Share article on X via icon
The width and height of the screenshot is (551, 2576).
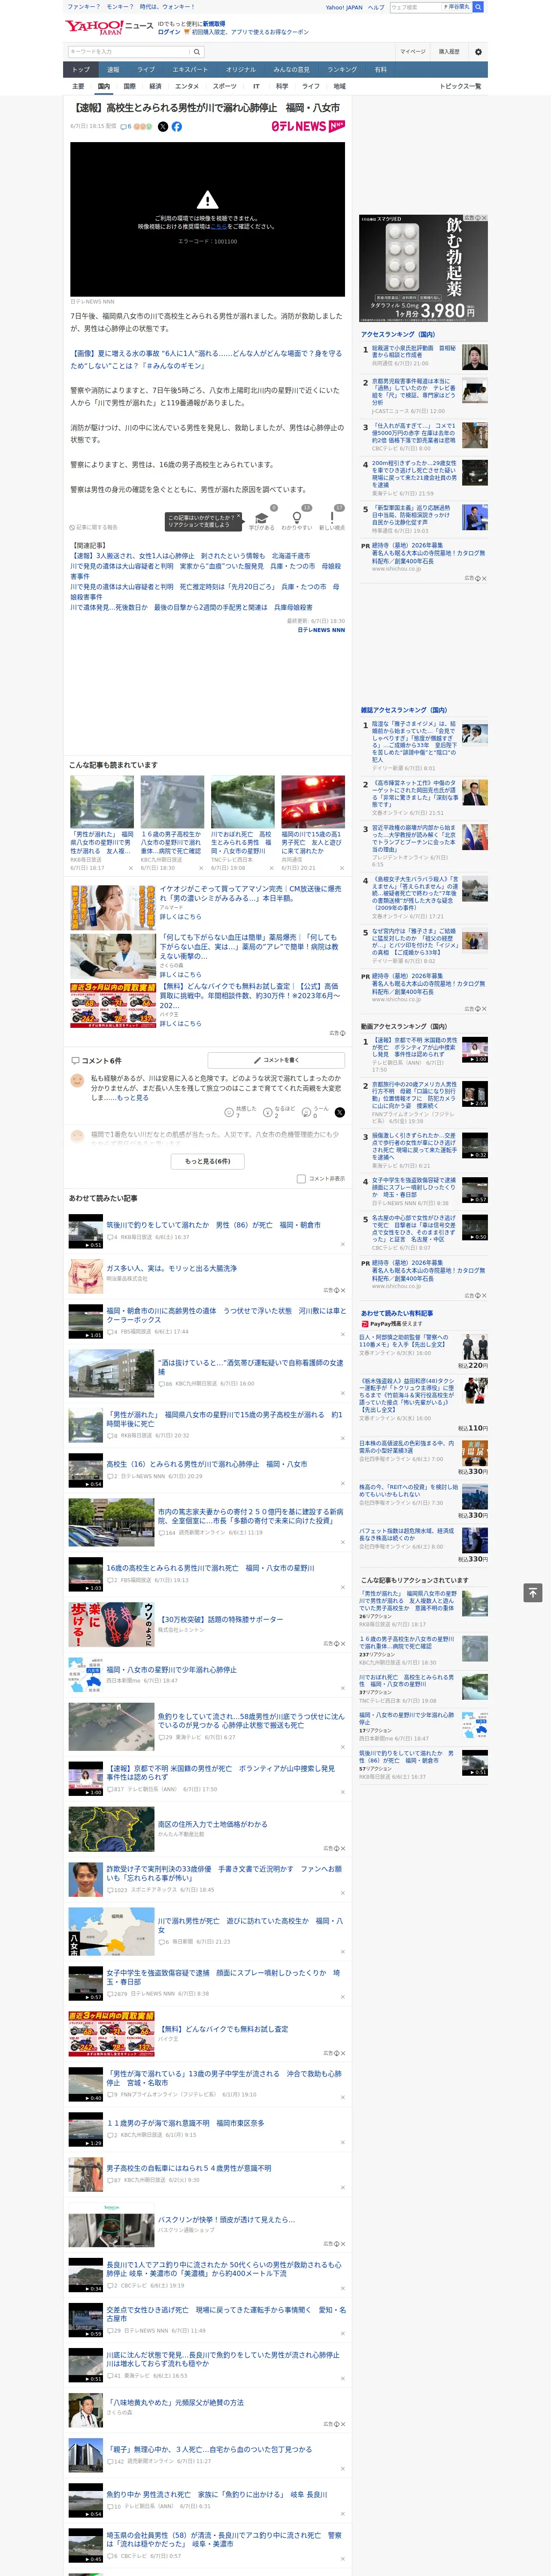(163, 127)
